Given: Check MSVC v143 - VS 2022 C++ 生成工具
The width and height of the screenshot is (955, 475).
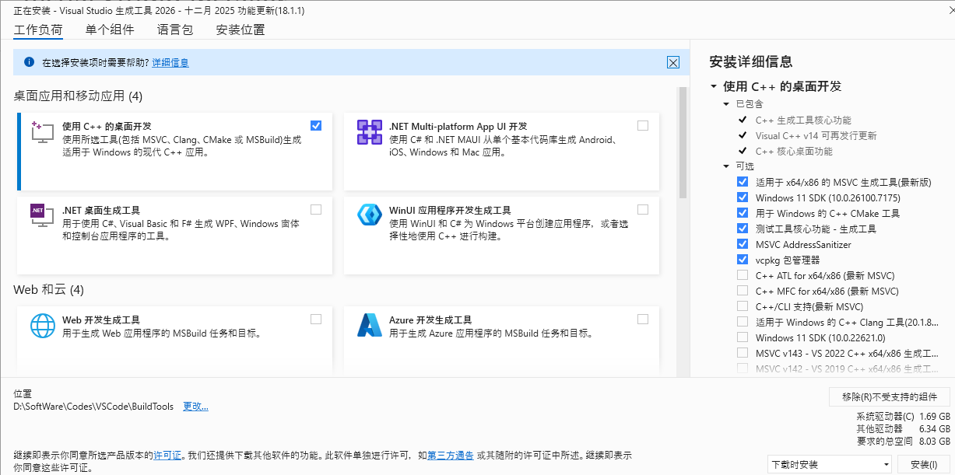Looking at the screenshot, I should [x=743, y=353].
